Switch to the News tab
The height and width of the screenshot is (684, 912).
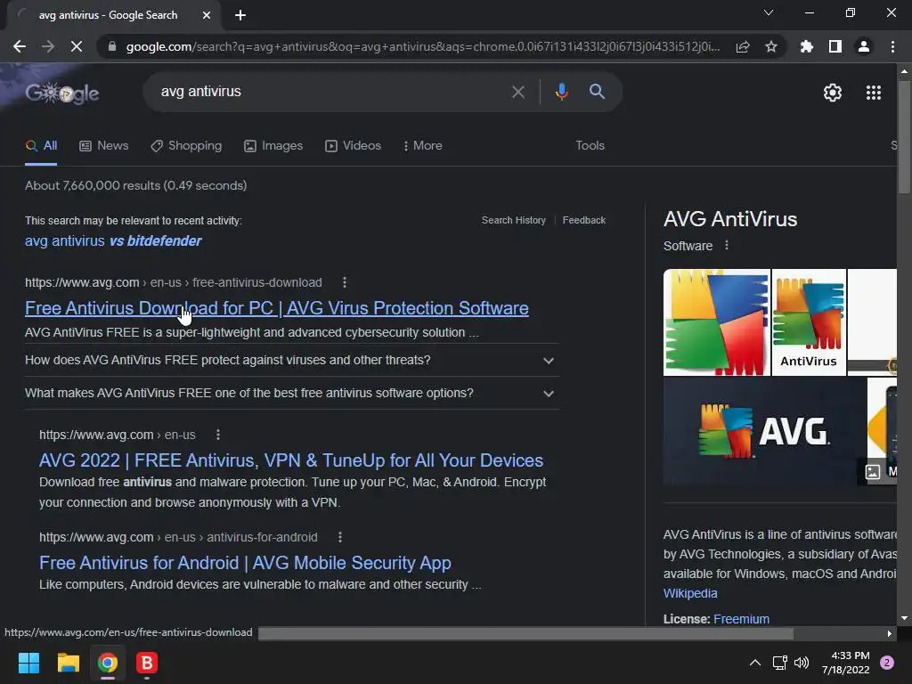tap(103, 145)
